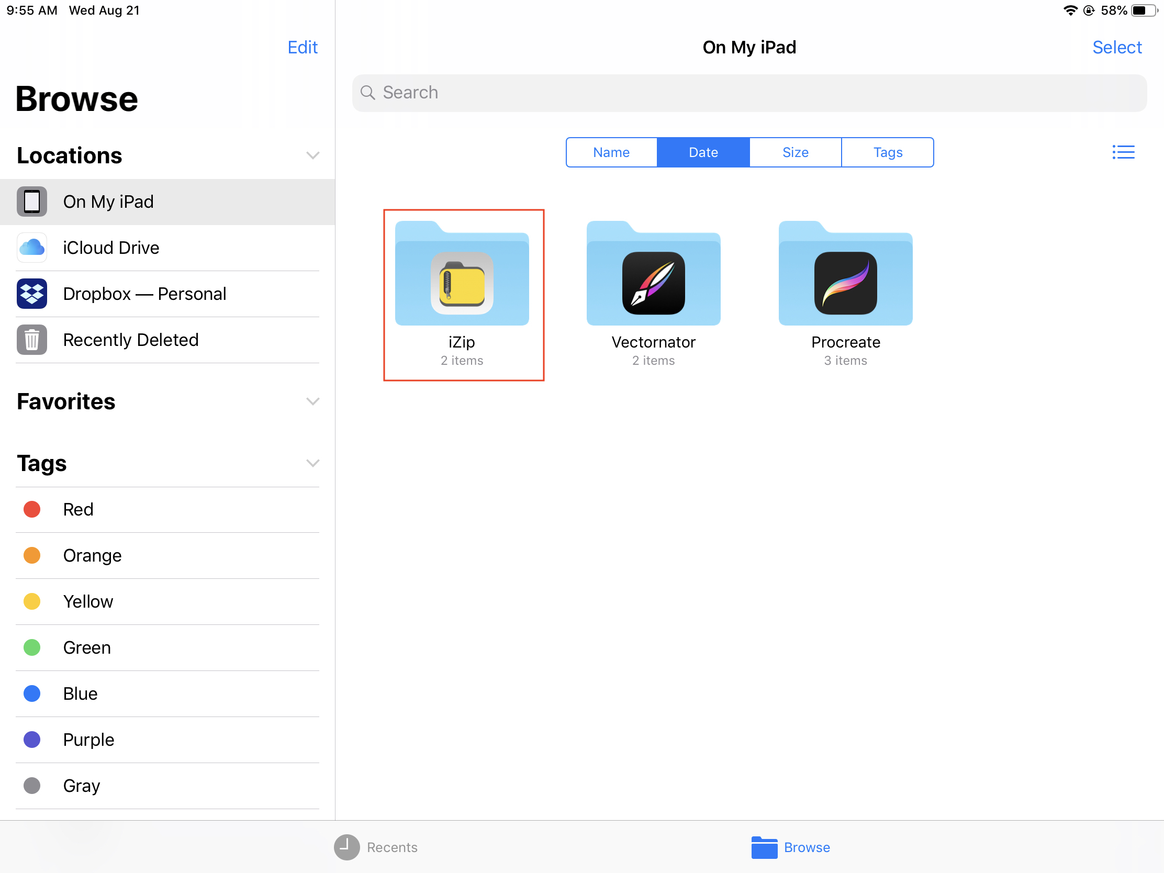
Task: Open the Procreate folder
Action: tap(846, 273)
